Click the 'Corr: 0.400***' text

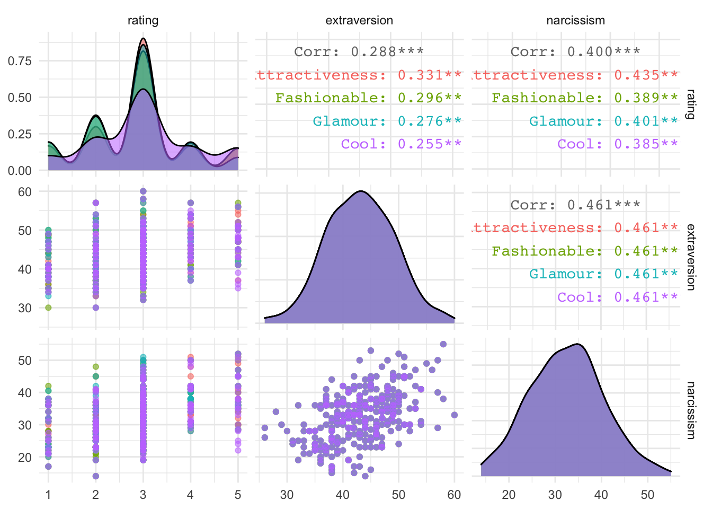point(575,52)
